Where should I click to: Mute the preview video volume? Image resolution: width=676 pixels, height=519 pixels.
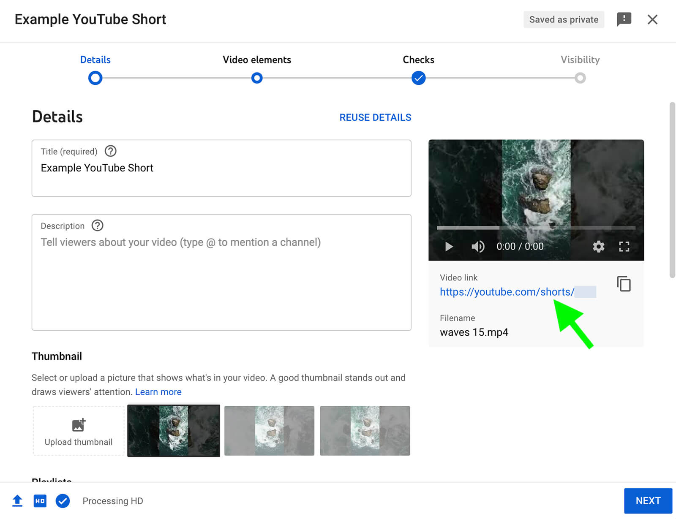click(477, 246)
